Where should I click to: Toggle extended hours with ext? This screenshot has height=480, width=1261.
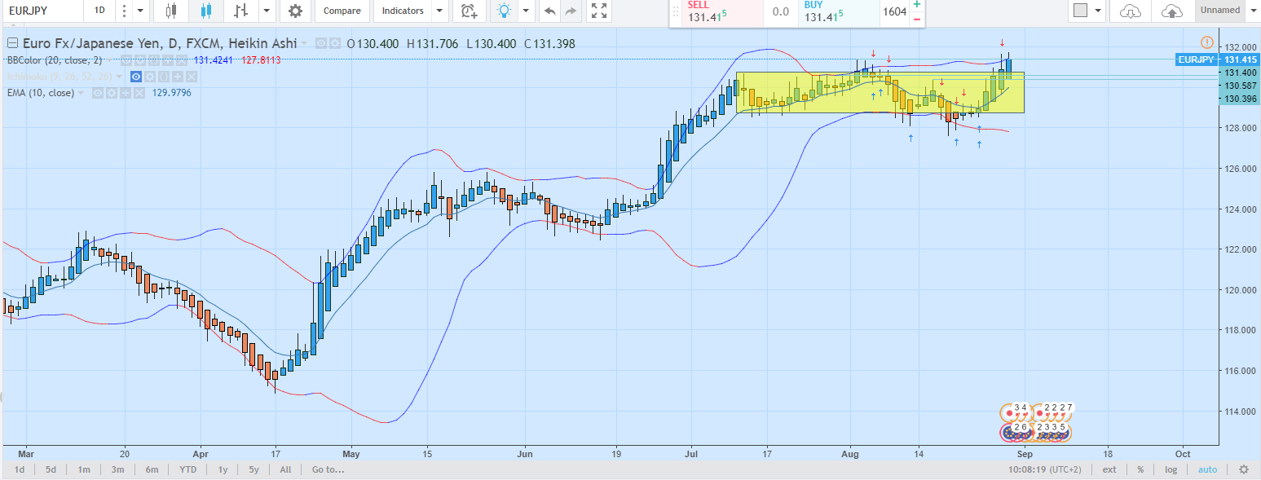[1109, 469]
